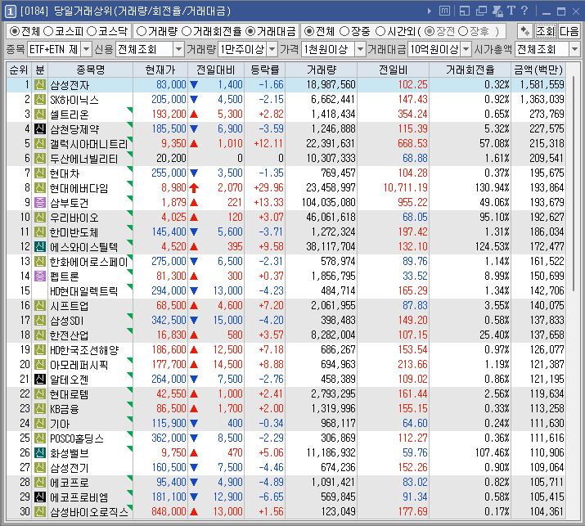Click the black 신 badge on 알테오젠 row
Image resolution: width=585 pixels, height=526 pixels.
(x=40, y=380)
